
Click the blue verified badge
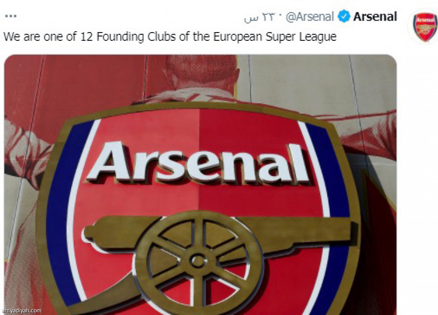pyautogui.click(x=343, y=16)
